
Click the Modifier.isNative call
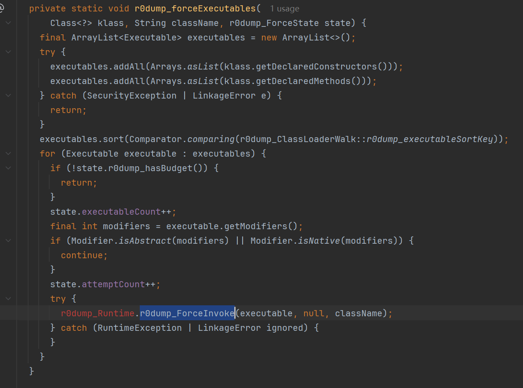(295, 241)
